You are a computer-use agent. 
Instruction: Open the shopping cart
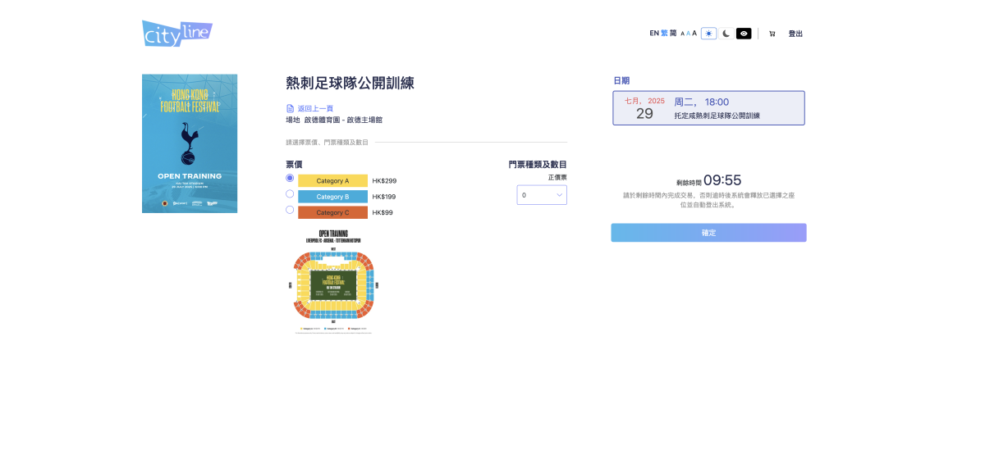point(772,34)
